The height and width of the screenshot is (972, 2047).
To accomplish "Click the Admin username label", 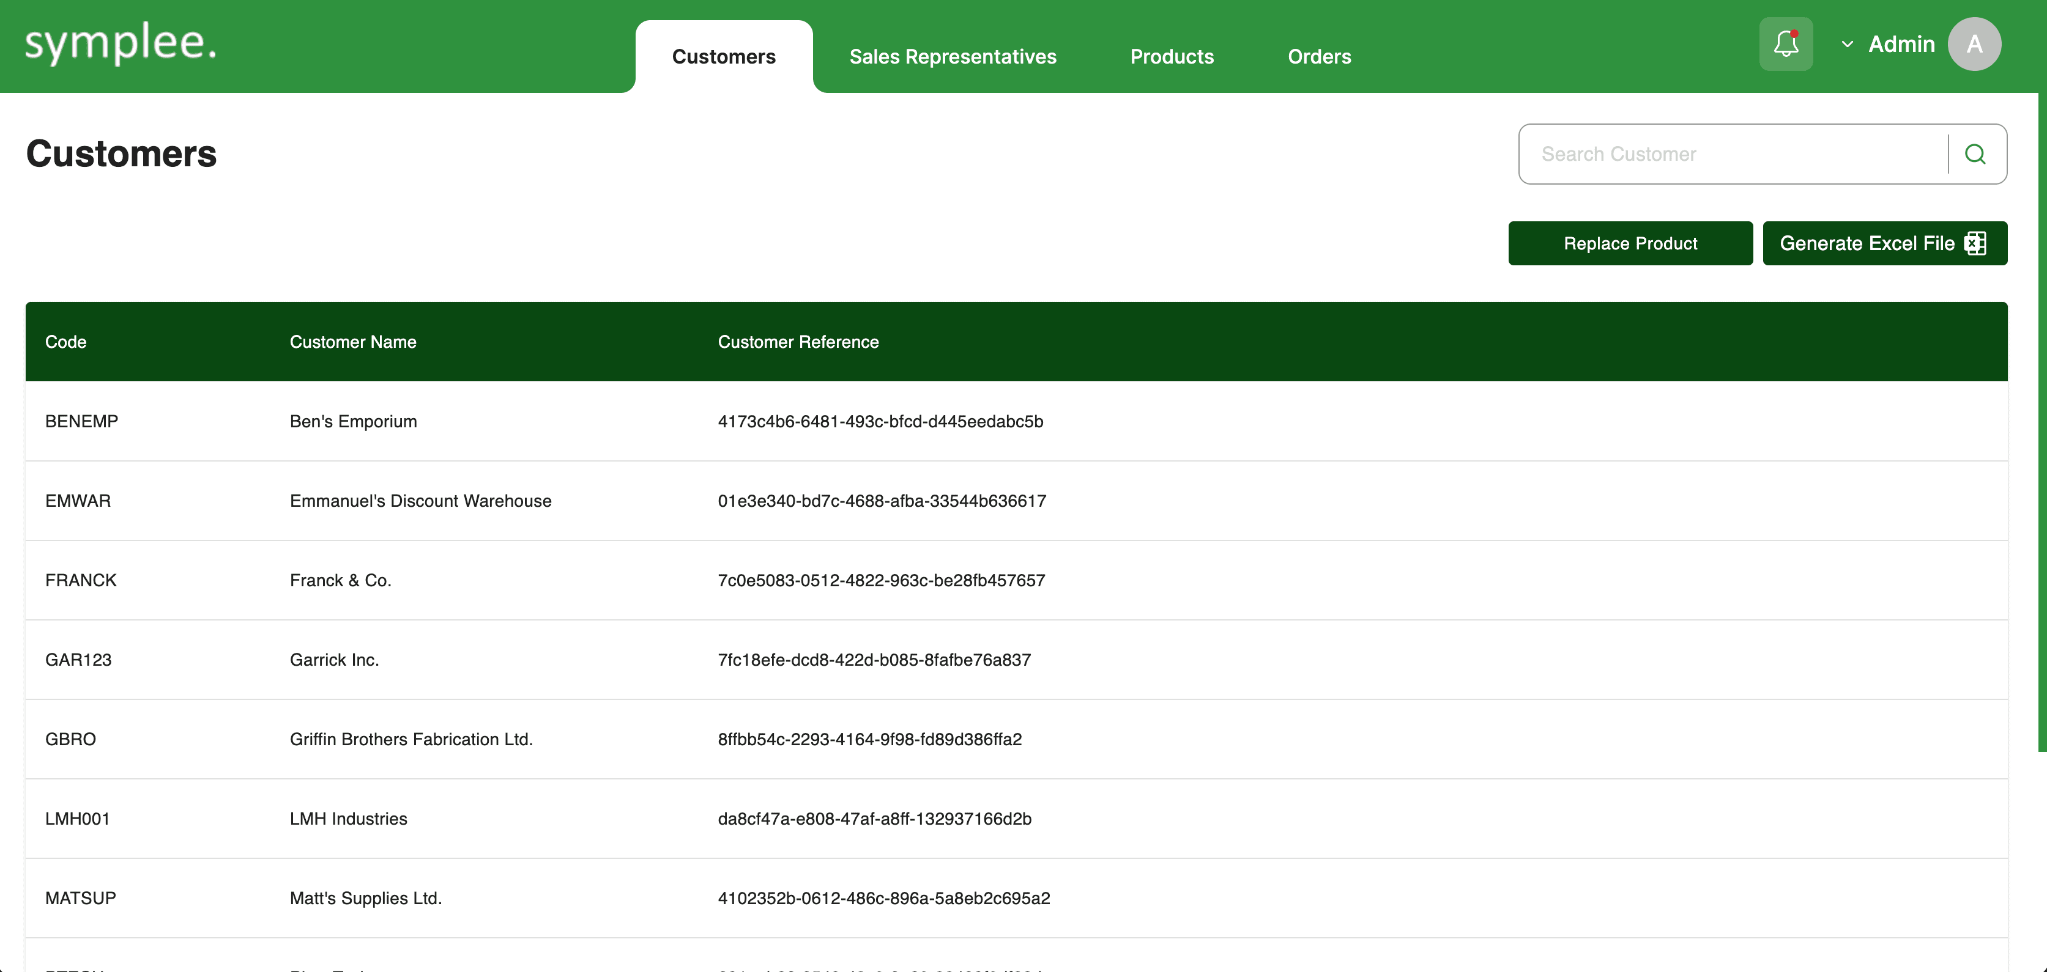I will click(x=1901, y=43).
